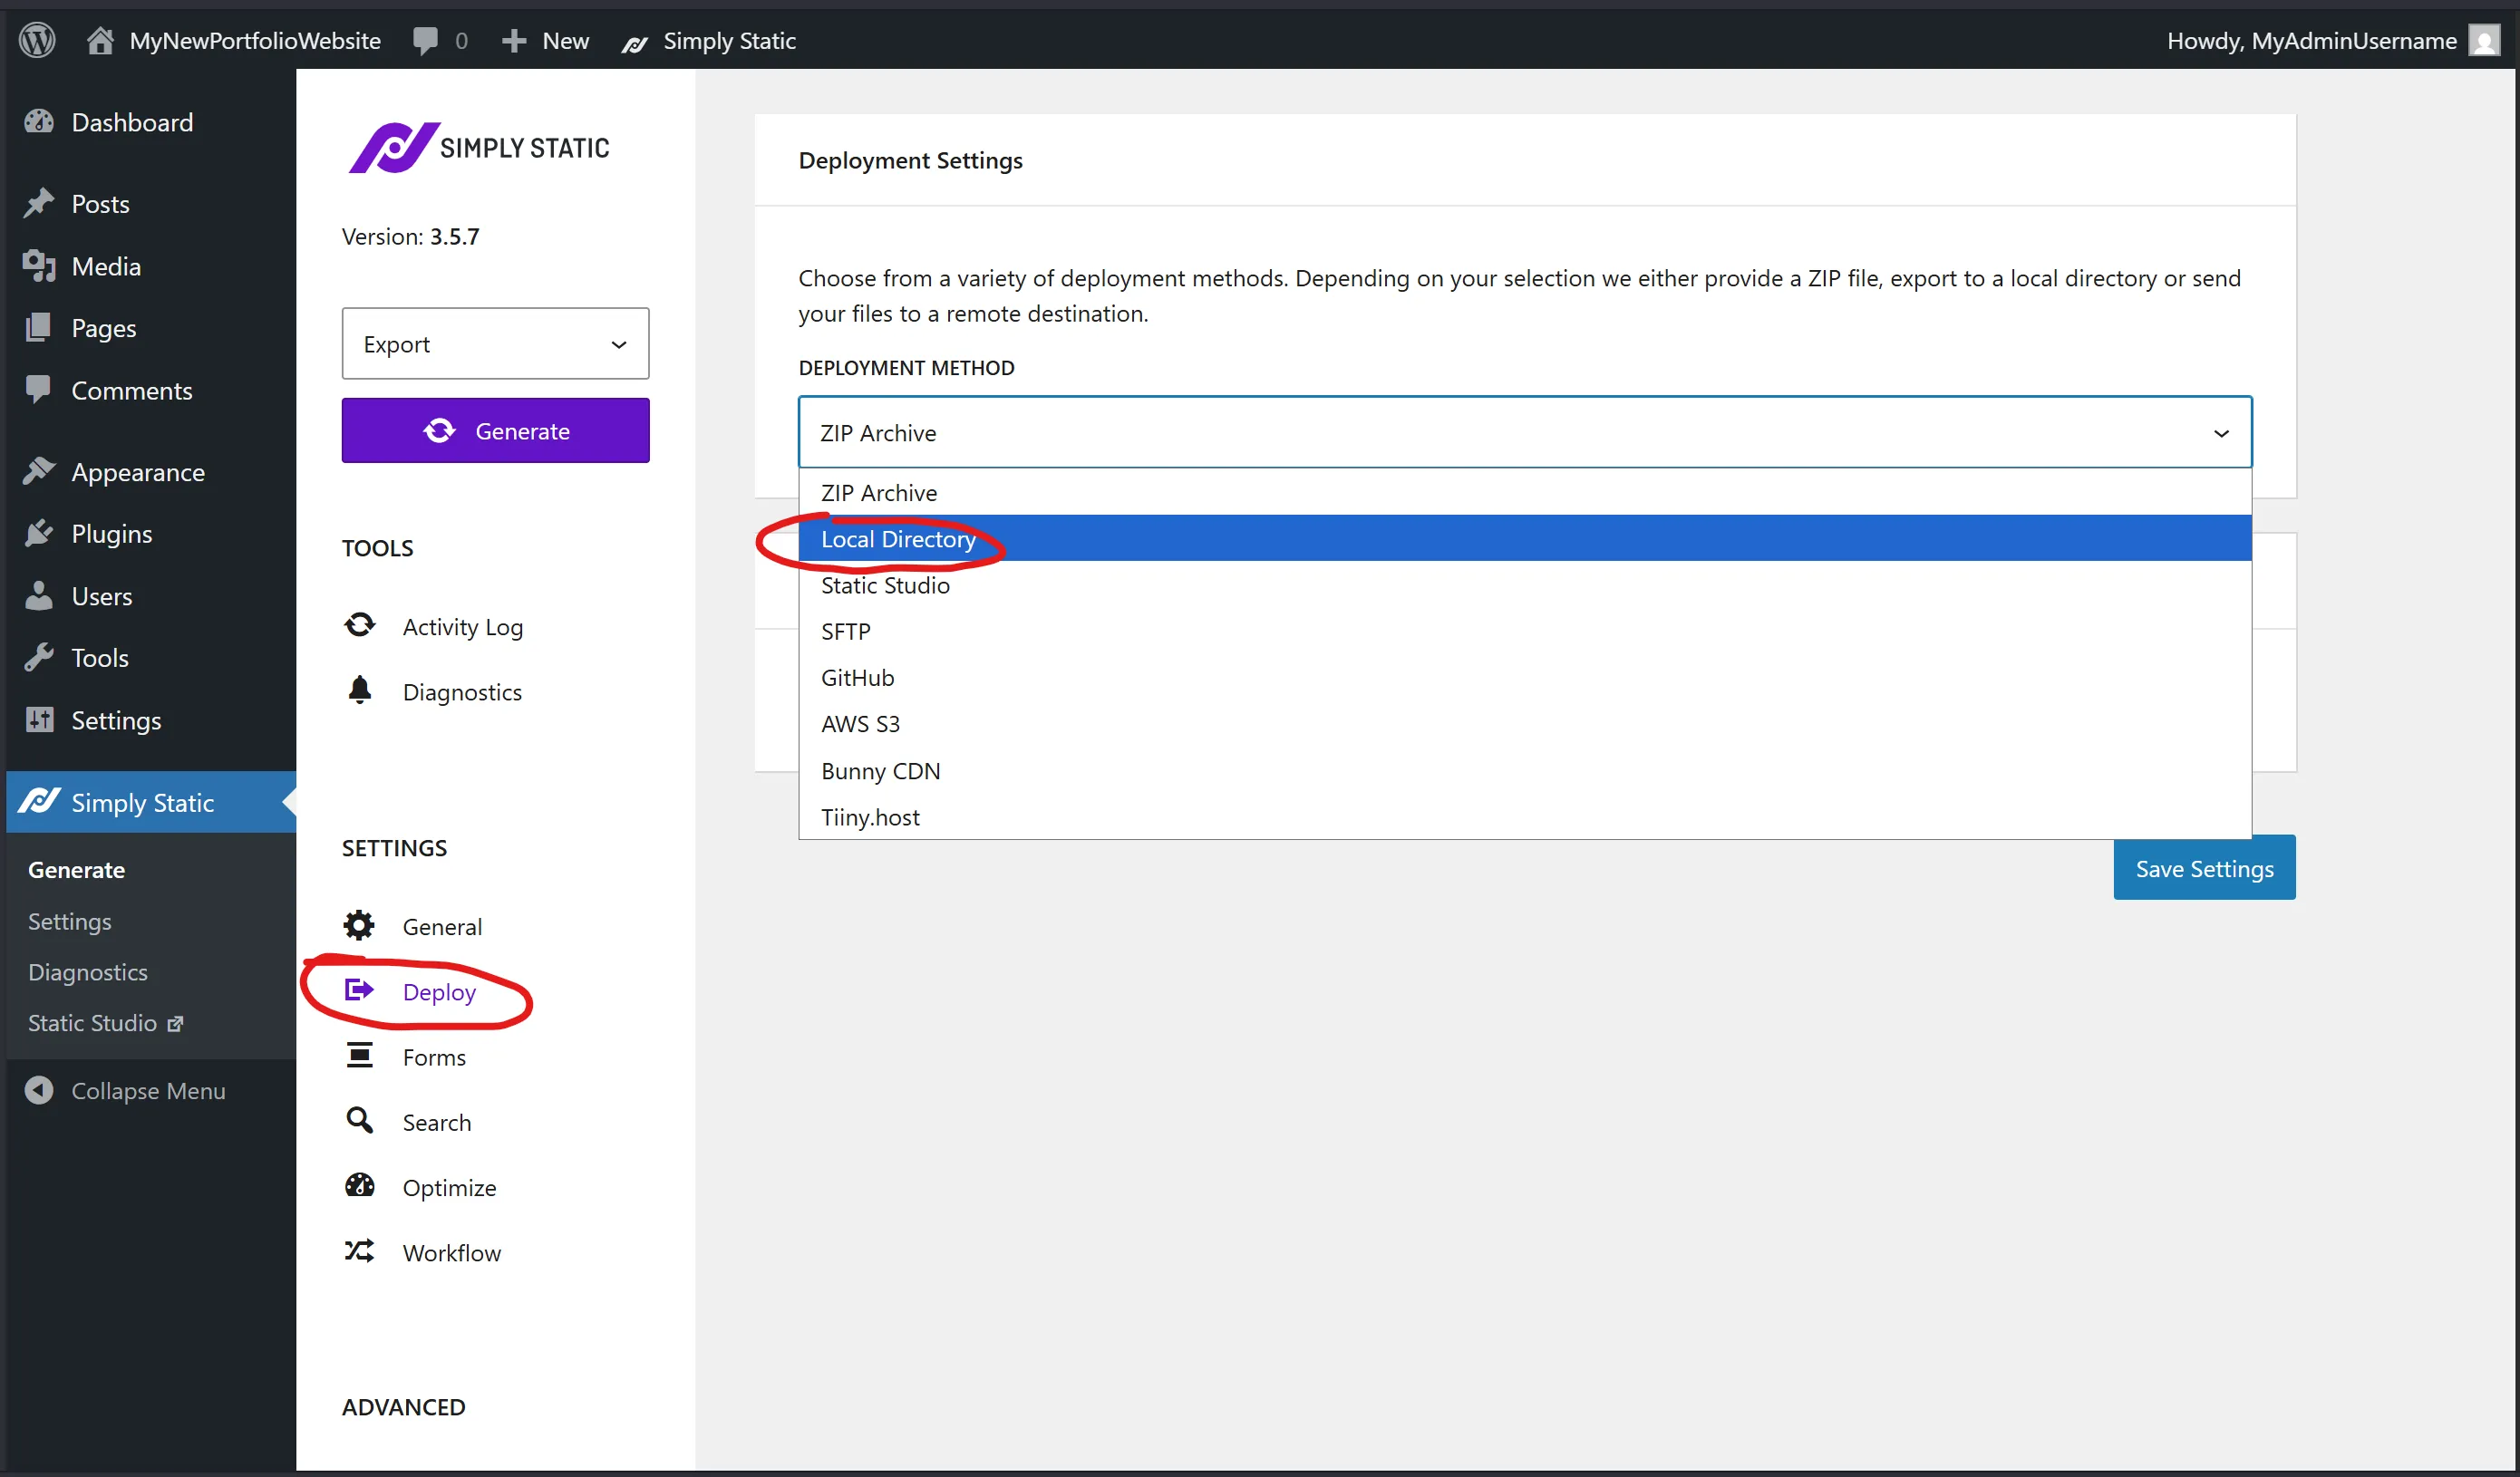Open the Simply Static logo panel header
Screen dimensions: 2520x1477
[x=481, y=147]
